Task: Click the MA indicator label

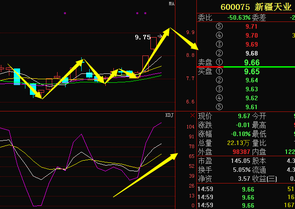Action: 171,4
